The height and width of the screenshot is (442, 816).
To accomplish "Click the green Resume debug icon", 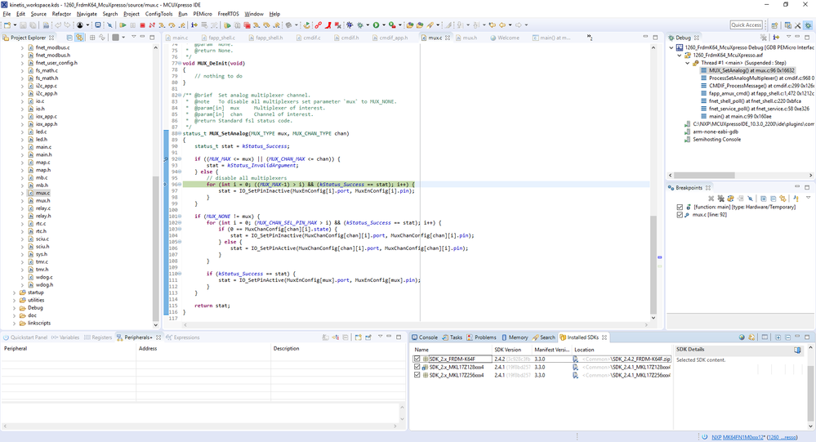I will pos(123,25).
